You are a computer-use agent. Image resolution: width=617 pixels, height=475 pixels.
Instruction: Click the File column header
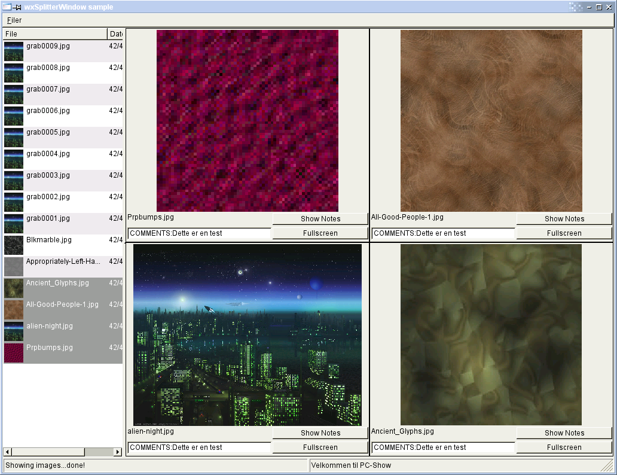pos(55,34)
